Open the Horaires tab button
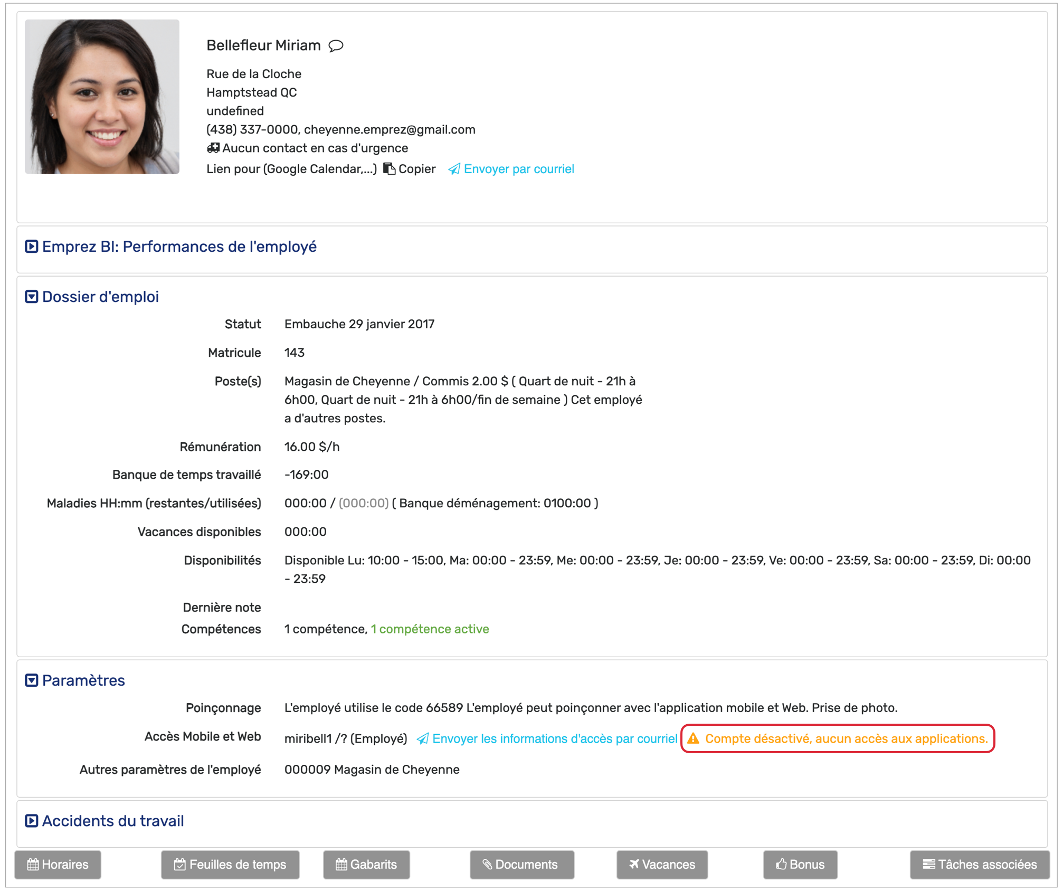 coord(58,864)
